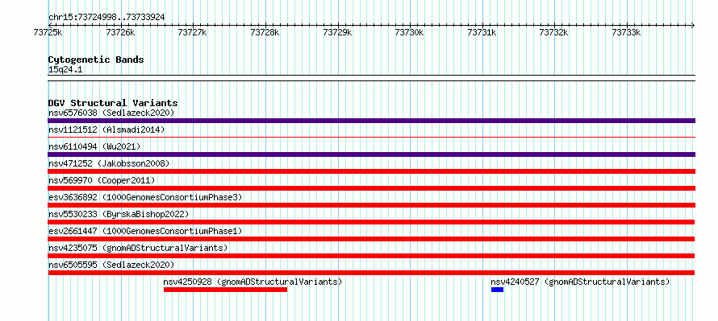
Task: Open the nsv4250928 (gnomADStructuralVariants) label
Action: (x=253, y=282)
